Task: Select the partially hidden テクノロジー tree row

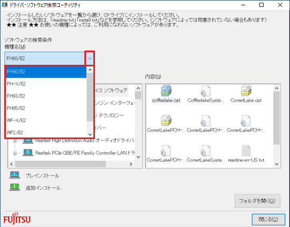Action: (110, 116)
